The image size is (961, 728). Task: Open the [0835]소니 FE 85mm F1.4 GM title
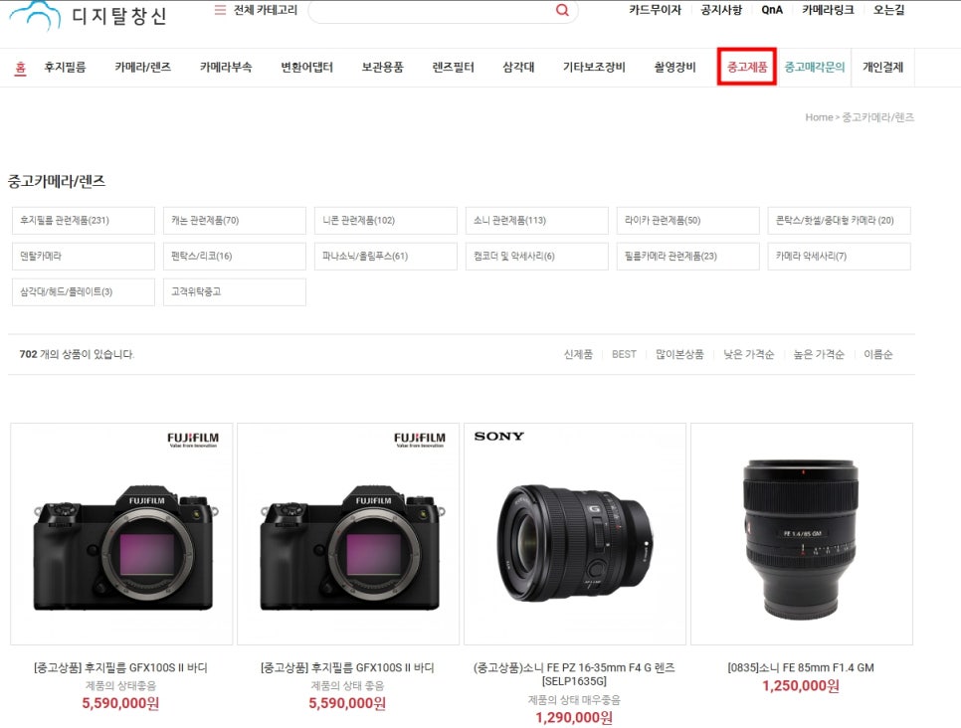click(x=801, y=667)
